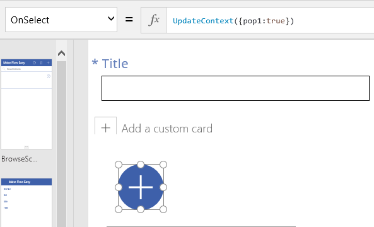Viewport: 374px width, 227px height.
Task: Click the Title field label
Action: 115,64
